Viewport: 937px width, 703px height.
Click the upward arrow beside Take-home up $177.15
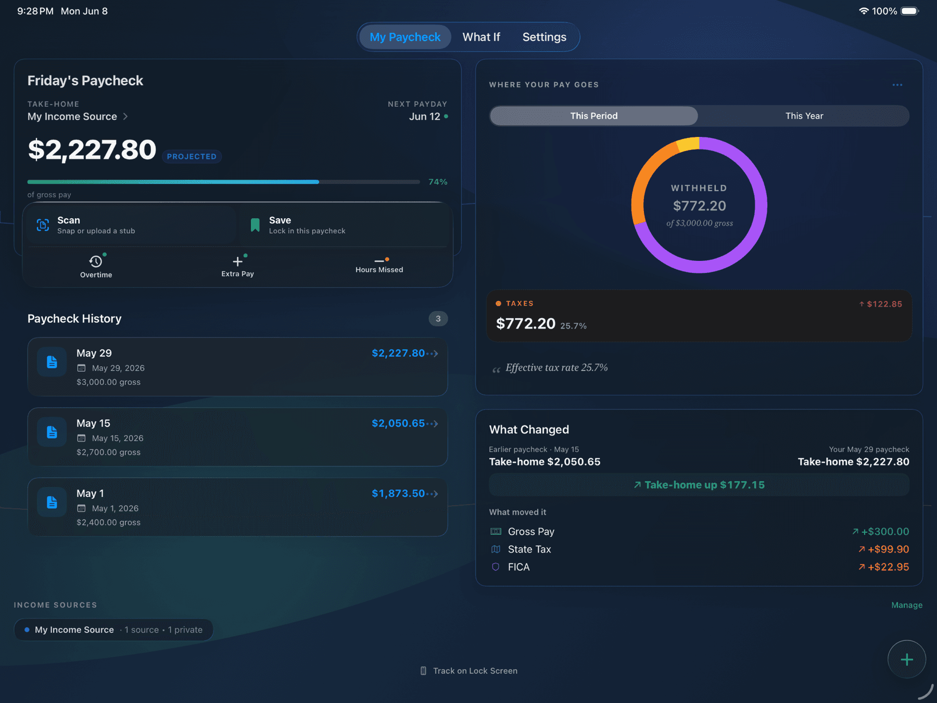[x=637, y=485]
